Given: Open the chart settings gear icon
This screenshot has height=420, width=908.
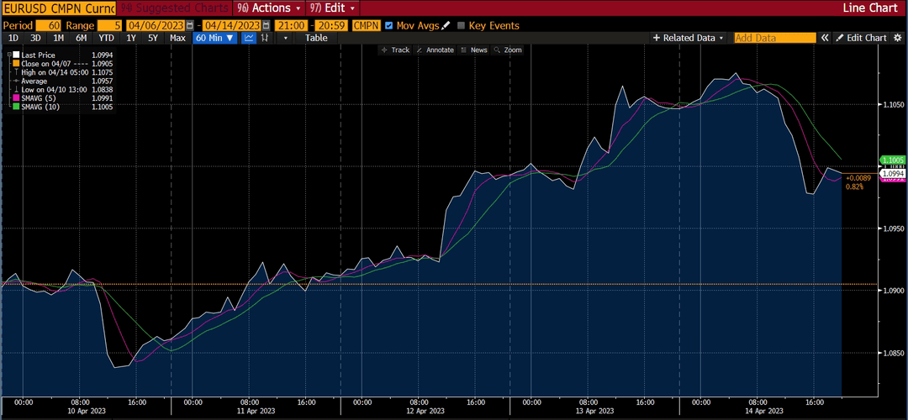Looking at the screenshot, I should (898, 38).
